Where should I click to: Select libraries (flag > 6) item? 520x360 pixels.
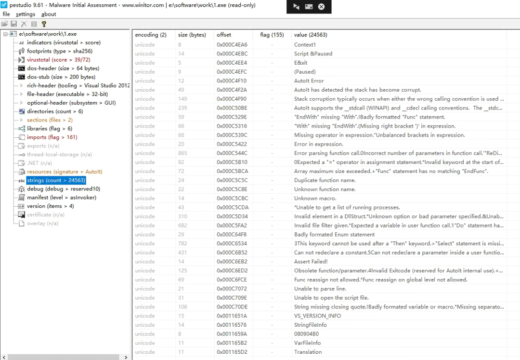[50, 129]
